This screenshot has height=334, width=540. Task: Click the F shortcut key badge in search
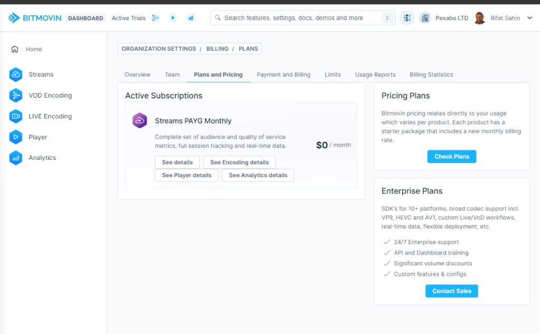[388, 18]
